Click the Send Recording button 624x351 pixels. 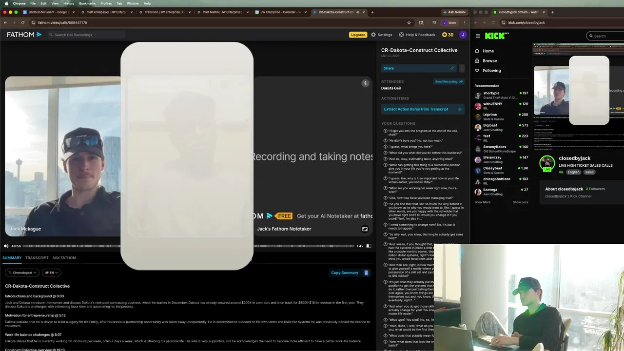point(448,81)
